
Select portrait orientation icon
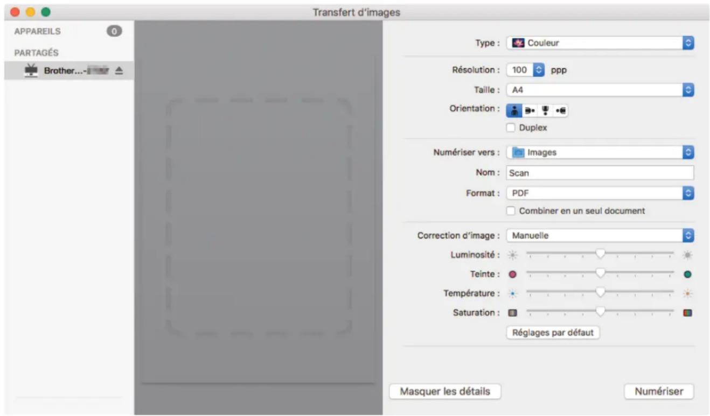(514, 111)
